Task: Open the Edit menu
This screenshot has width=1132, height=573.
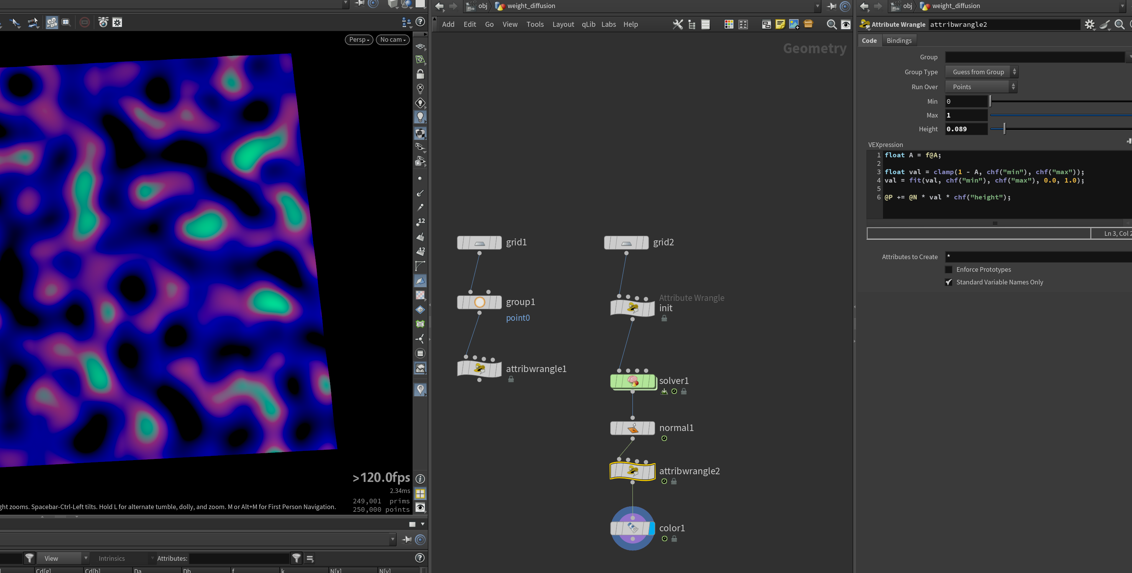Action: 470,24
